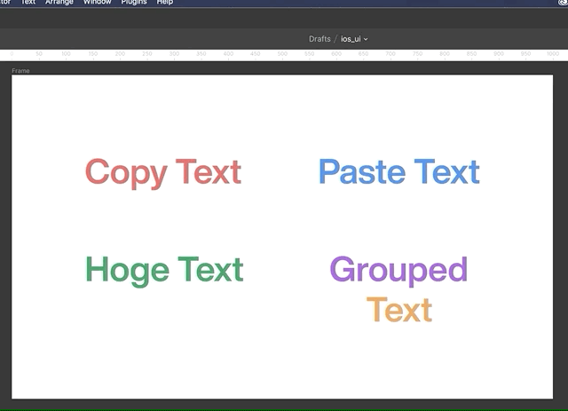The image size is (568, 411).
Task: Open the Window menu
Action: (97, 2)
